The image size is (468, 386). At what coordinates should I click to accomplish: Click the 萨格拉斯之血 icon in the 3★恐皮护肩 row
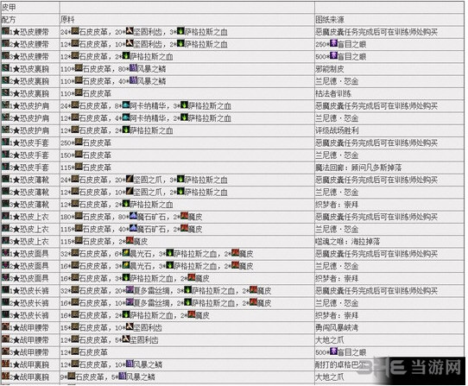[126, 130]
